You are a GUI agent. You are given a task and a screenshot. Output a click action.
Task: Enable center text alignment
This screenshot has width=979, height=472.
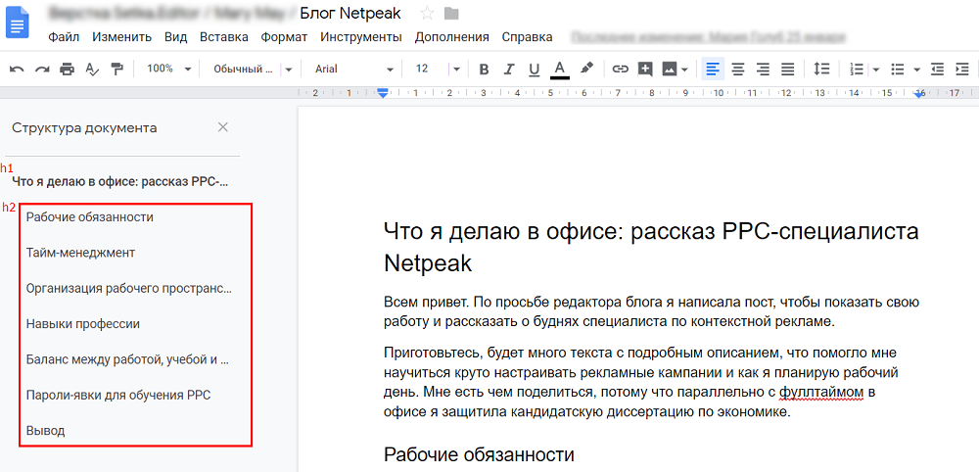(737, 70)
